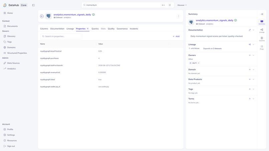Collapse the Tags section chevron
Viewport: 269px width, 151px height.
pyautogui.click(x=253, y=89)
